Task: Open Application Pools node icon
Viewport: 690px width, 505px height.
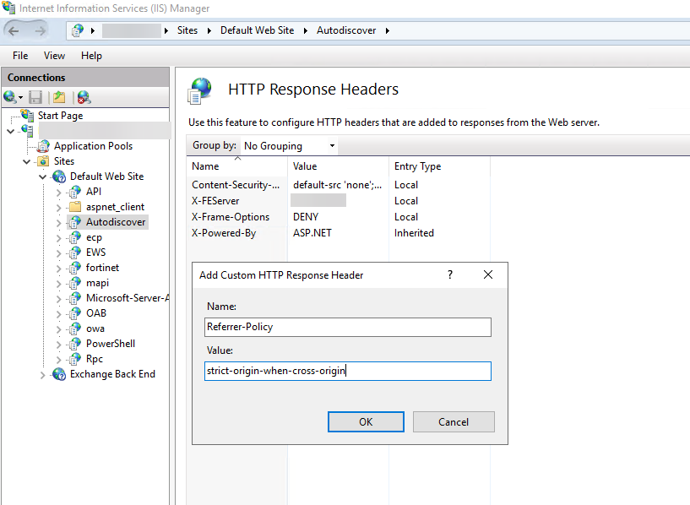Action: 44,146
